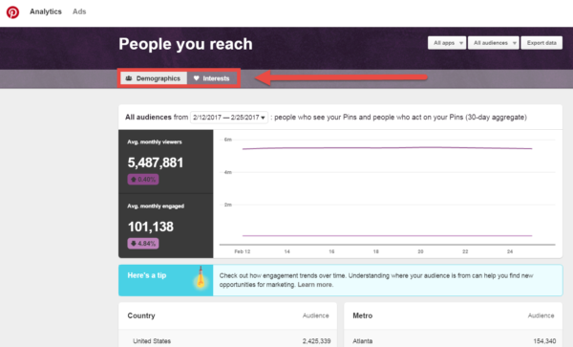
Task: Click the lightbulb tip icon
Action: [201, 278]
